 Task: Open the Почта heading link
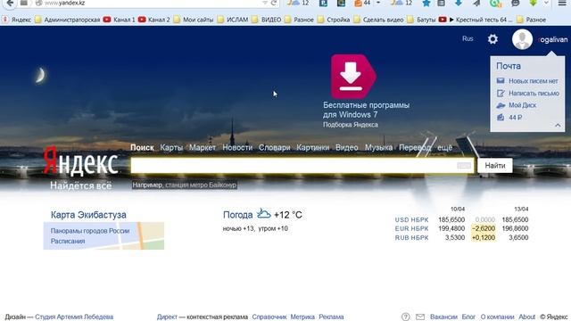pyautogui.click(x=509, y=66)
